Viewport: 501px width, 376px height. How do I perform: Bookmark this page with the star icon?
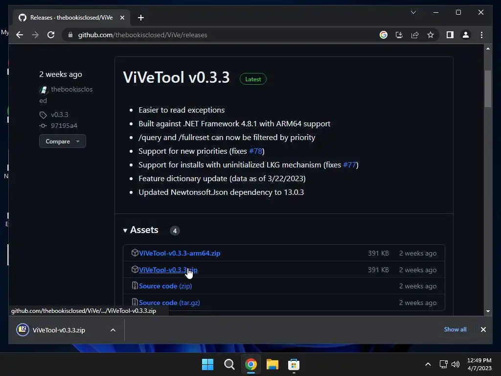431,35
